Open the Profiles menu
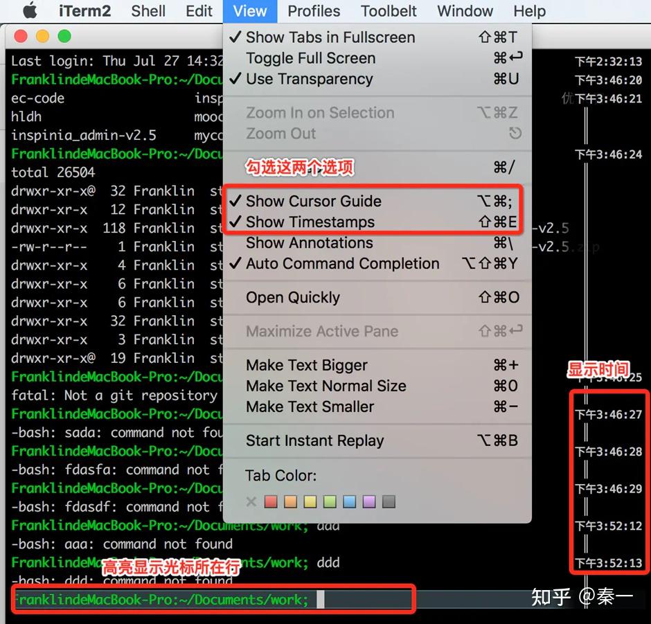 pyautogui.click(x=313, y=10)
